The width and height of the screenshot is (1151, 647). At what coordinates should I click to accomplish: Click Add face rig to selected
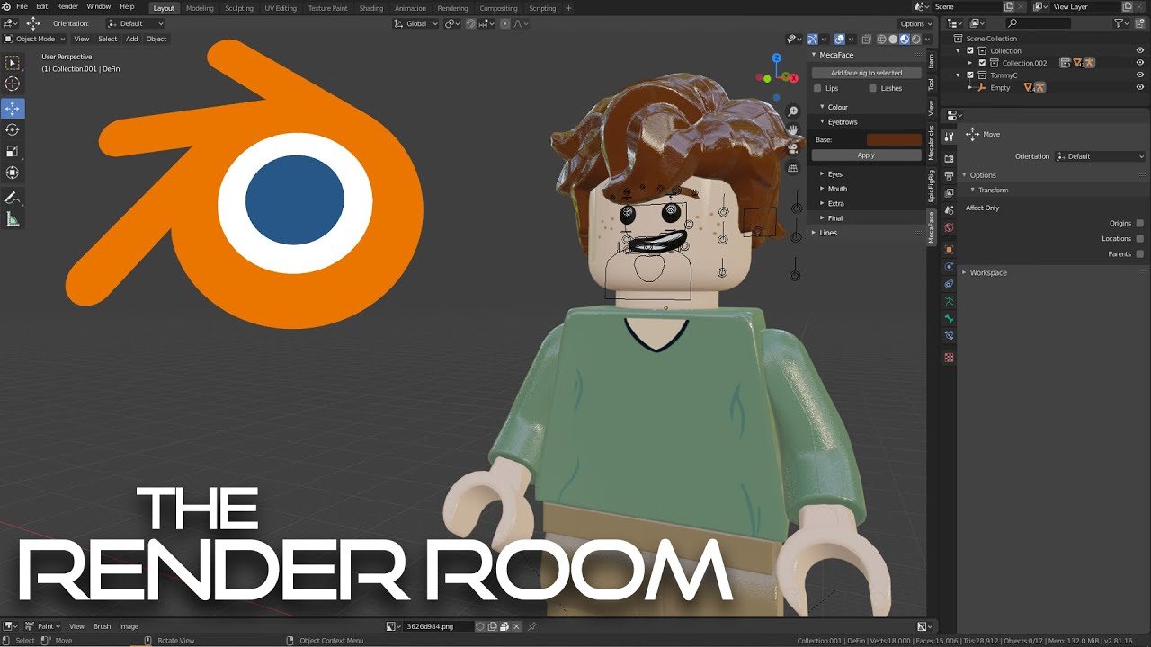866,73
